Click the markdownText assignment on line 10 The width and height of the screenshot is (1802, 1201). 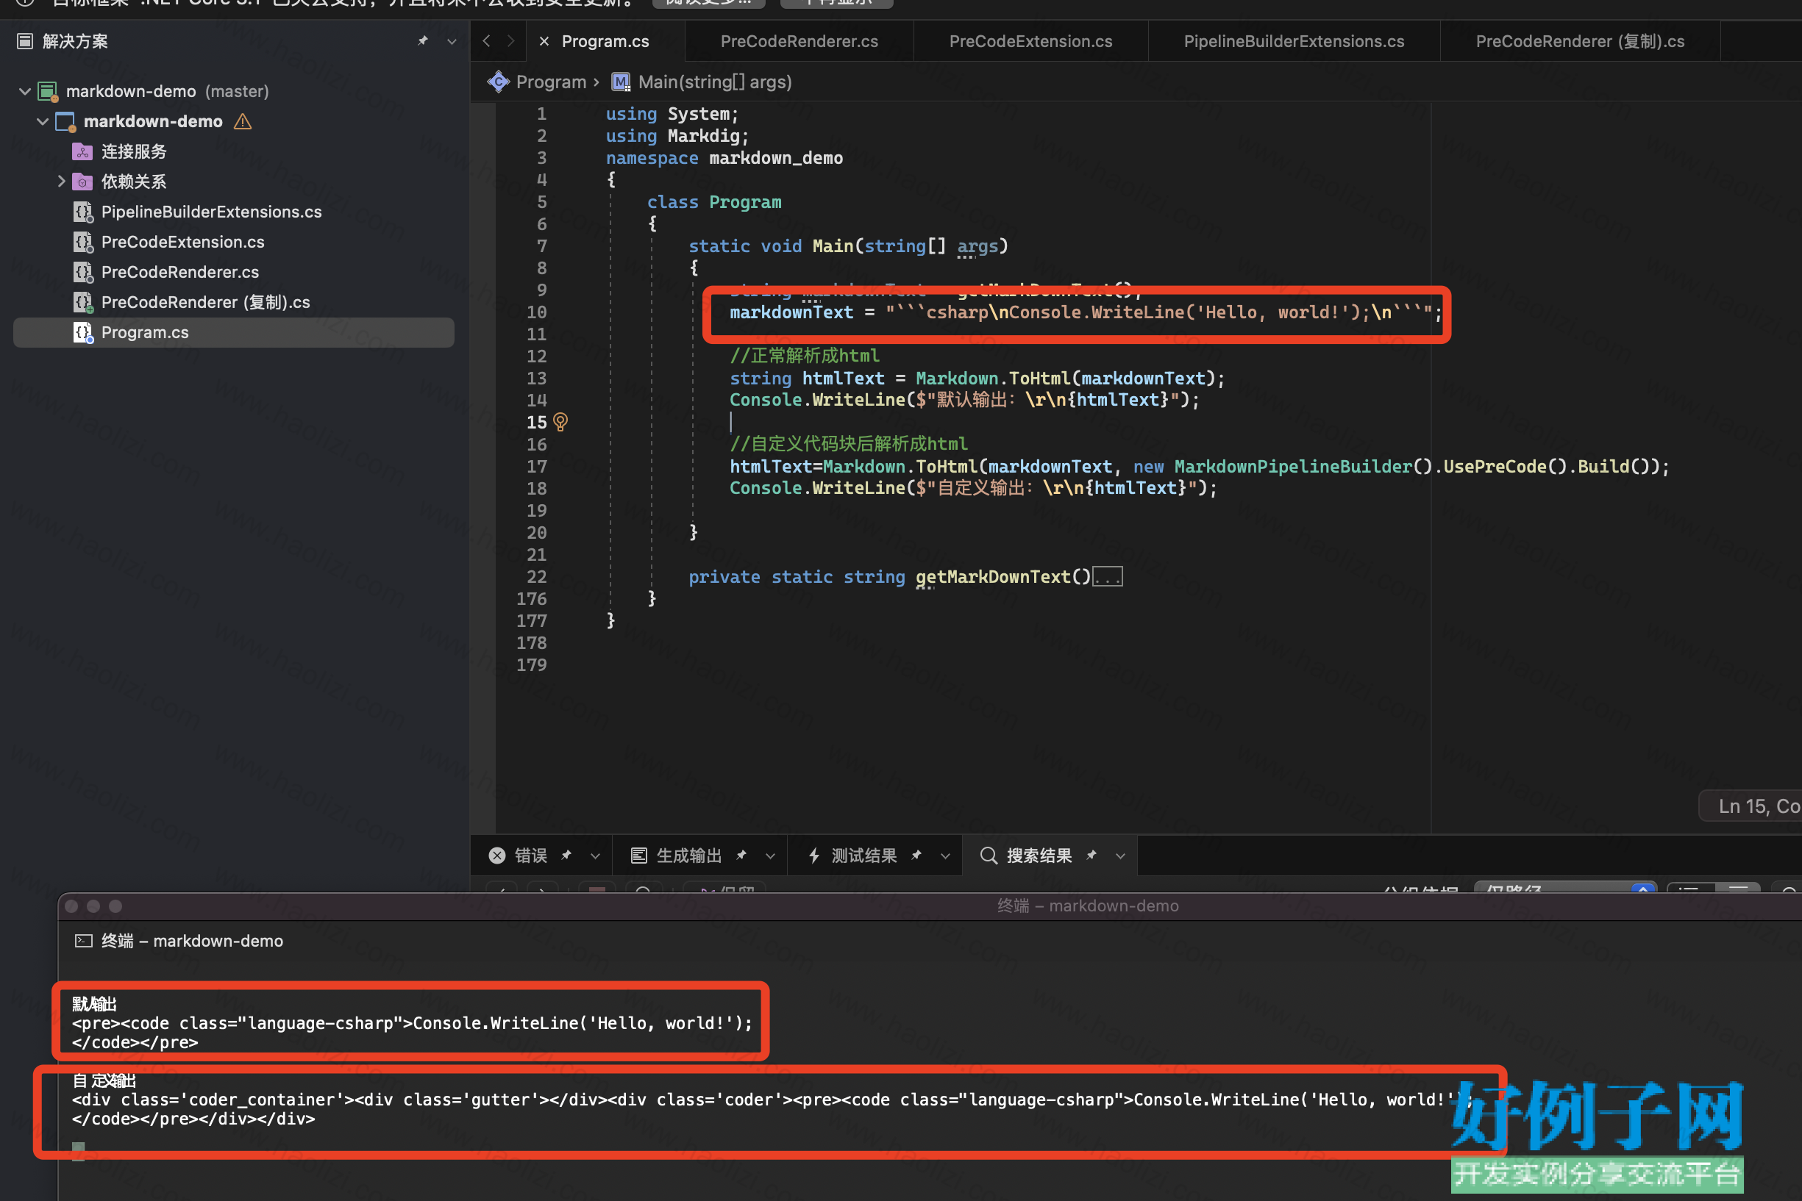(1086, 312)
